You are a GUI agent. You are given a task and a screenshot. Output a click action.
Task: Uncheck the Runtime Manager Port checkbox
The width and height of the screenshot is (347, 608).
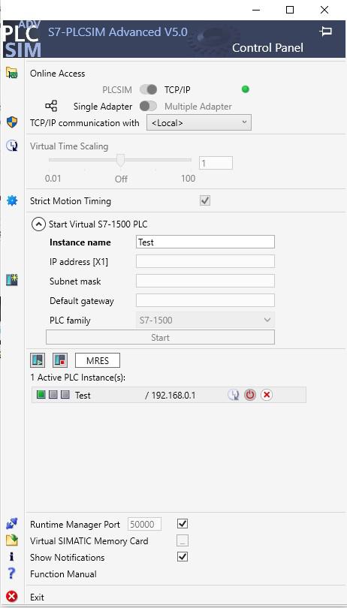[183, 524]
